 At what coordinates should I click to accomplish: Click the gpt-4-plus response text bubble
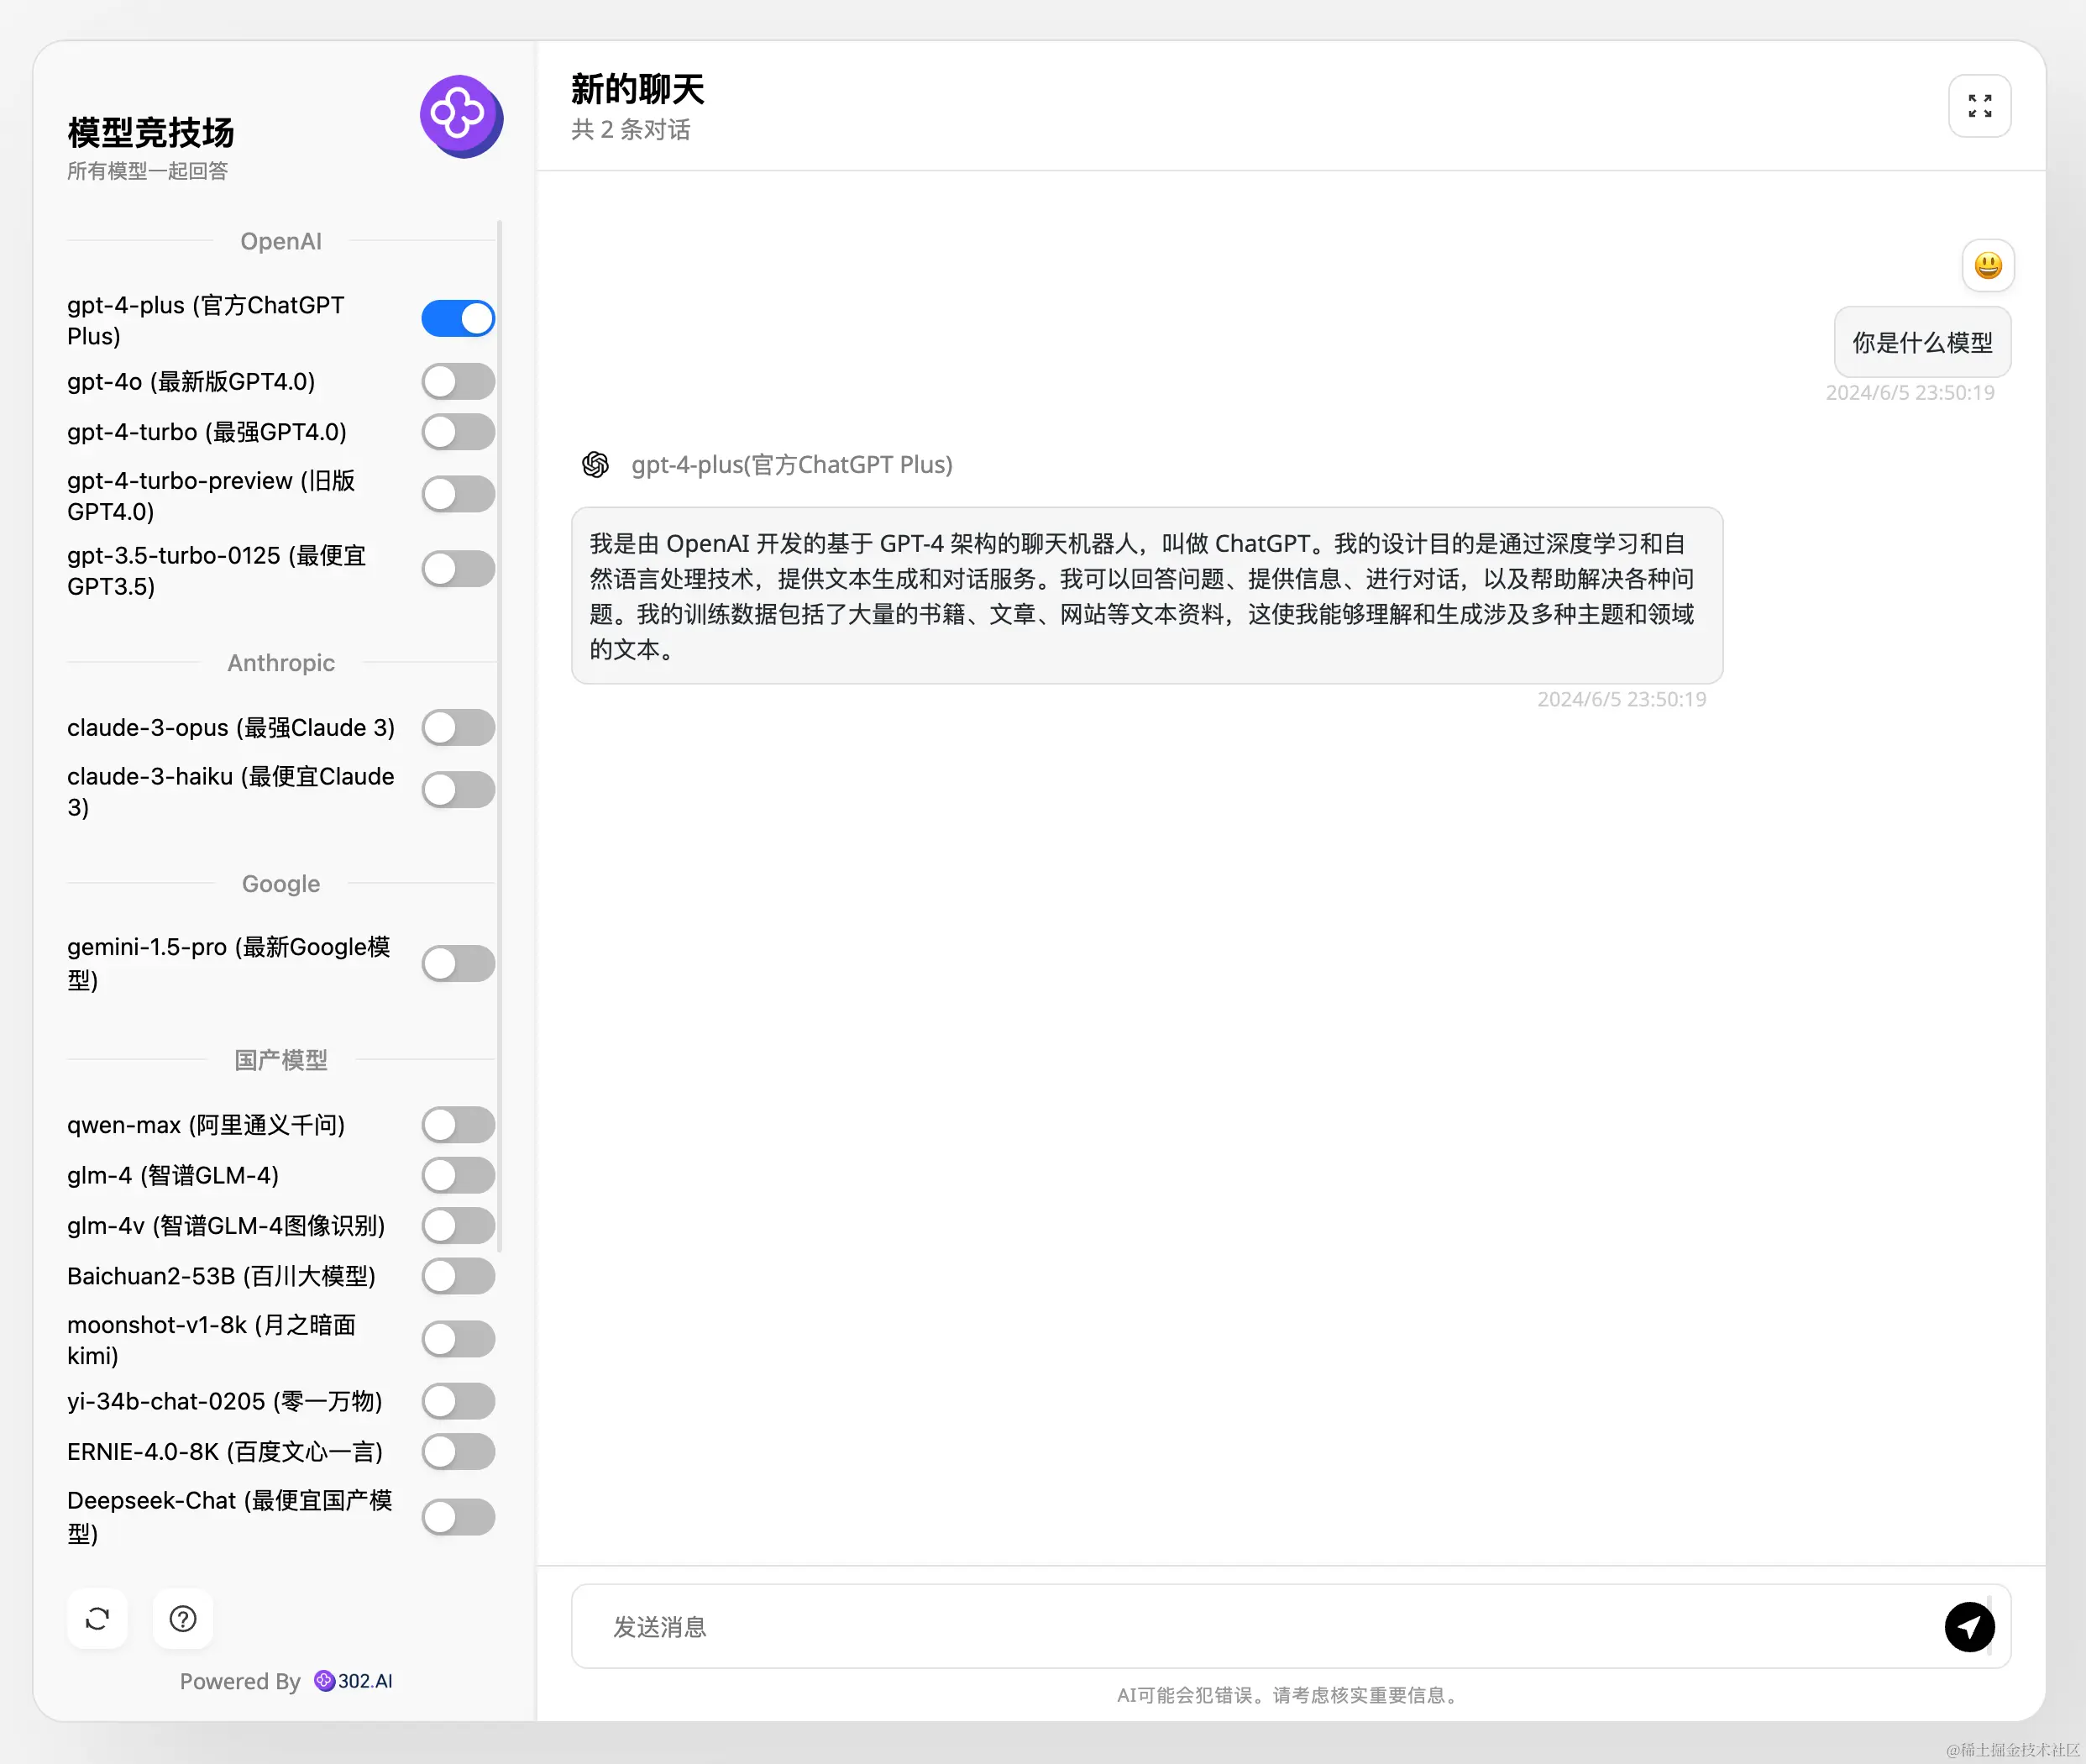click(1146, 596)
